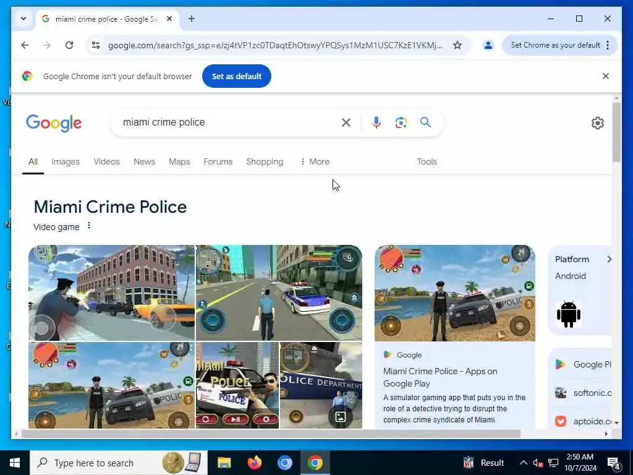The width and height of the screenshot is (633, 475).
Task: Switch to the News tab
Action: pyautogui.click(x=144, y=161)
